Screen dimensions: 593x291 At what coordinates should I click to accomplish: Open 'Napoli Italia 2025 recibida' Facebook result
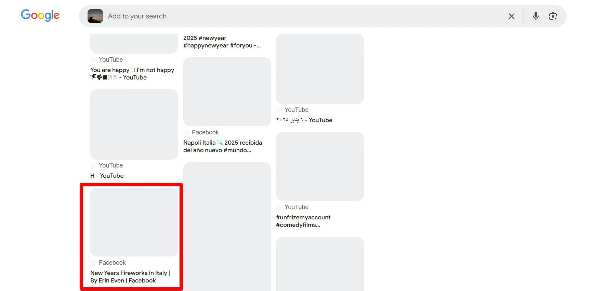223,146
